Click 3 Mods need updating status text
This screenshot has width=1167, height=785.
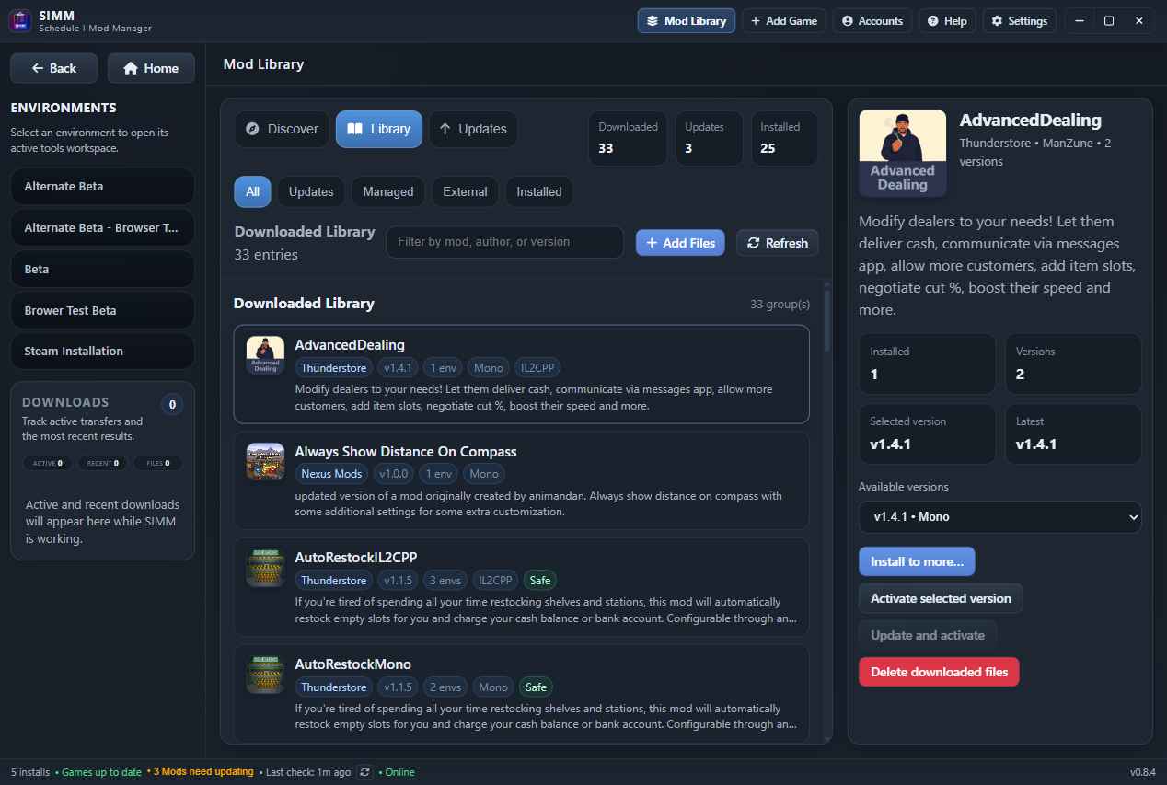pyautogui.click(x=203, y=772)
